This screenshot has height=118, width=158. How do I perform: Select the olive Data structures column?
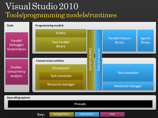pos(91,60)
